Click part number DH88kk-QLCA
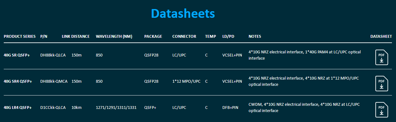This screenshot has height=122, width=396. click(x=53, y=55)
